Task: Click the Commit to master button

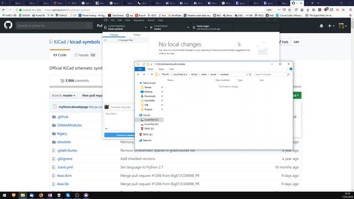Action: click(119, 135)
